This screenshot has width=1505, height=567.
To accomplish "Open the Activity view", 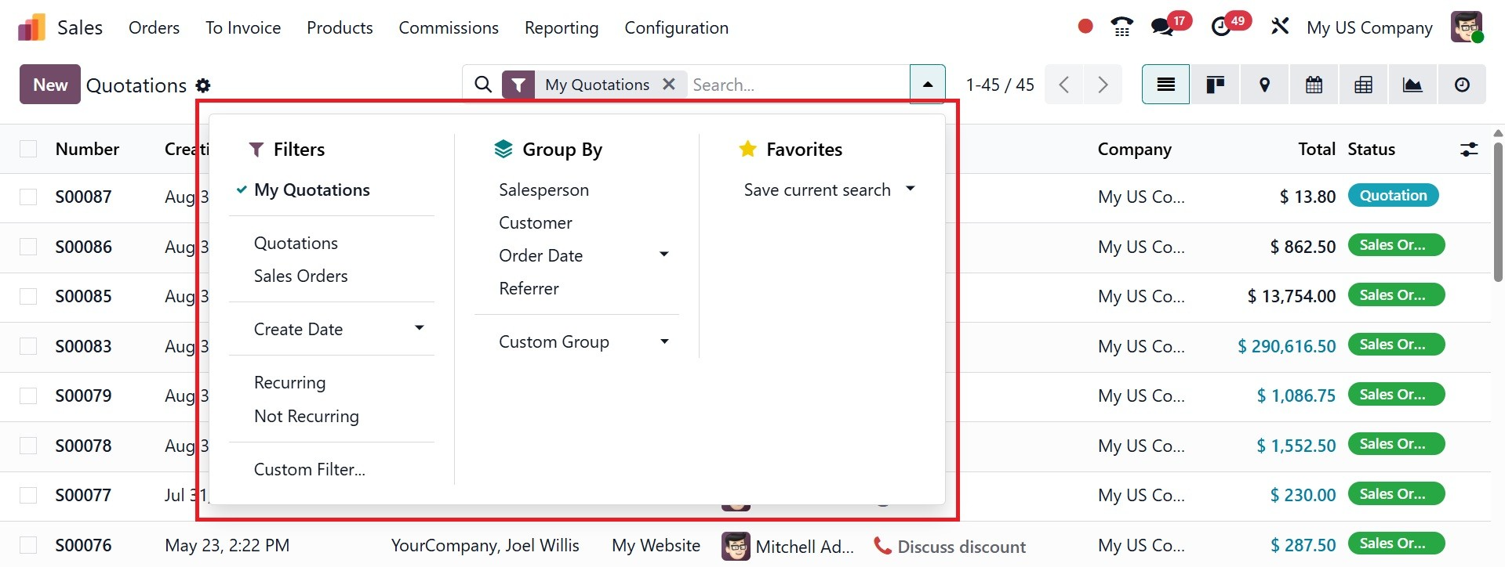I will click(x=1462, y=85).
